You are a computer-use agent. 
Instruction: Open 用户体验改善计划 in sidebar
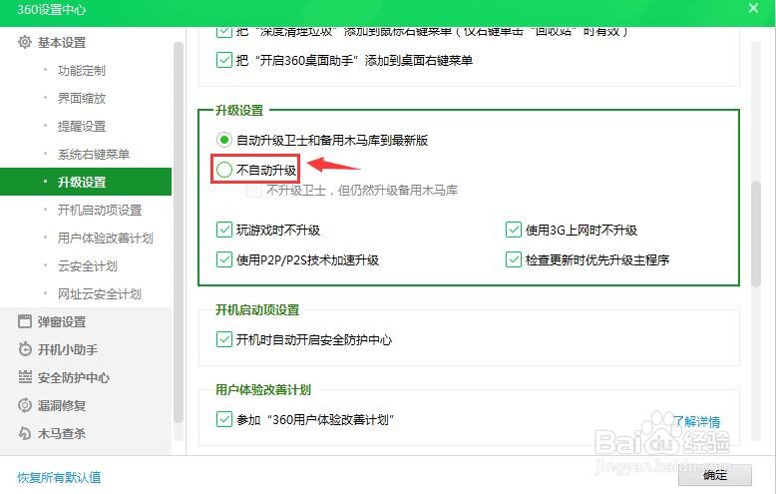pos(106,239)
